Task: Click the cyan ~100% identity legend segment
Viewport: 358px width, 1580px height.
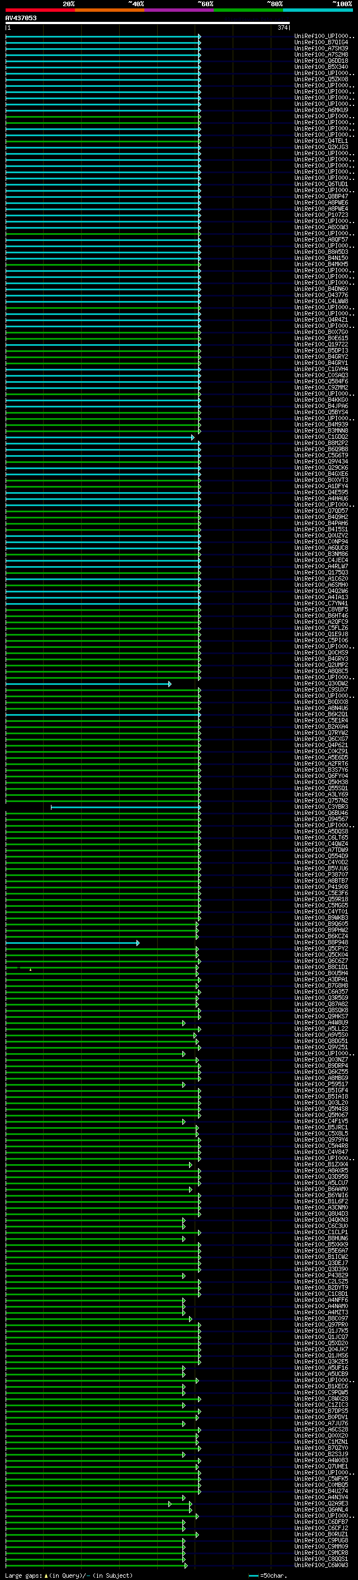Action: pos(318,11)
